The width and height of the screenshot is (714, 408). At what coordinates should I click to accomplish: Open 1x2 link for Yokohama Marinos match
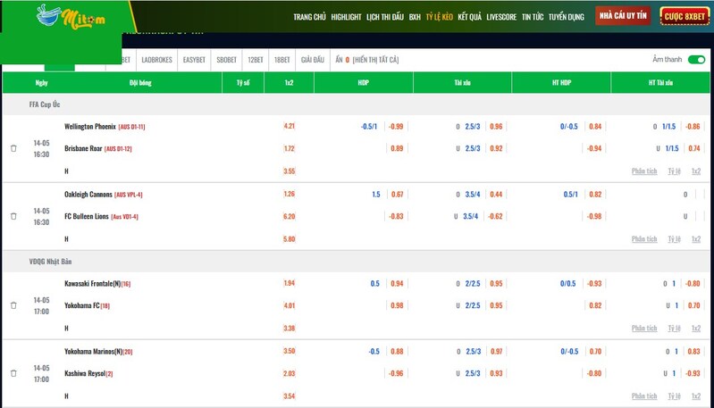click(696, 396)
